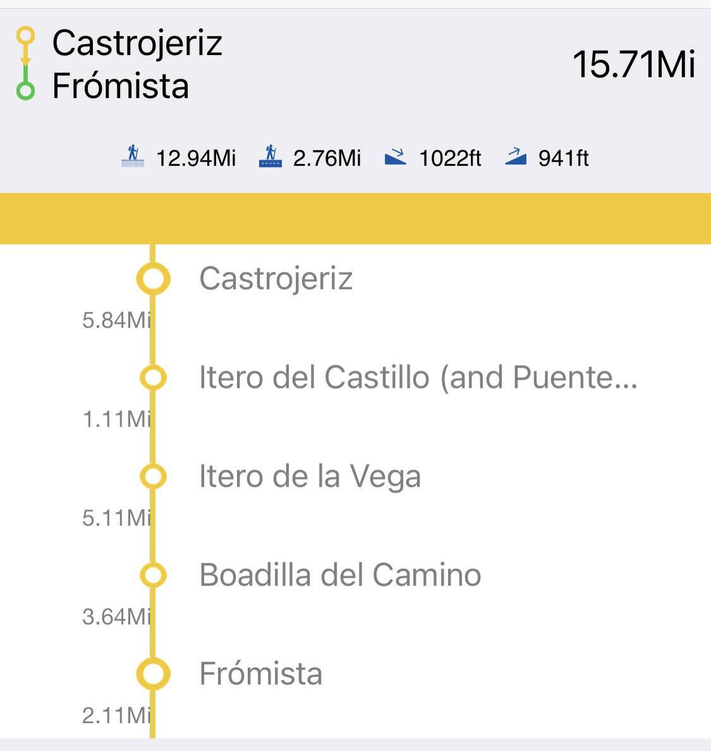Tap the descent slope icon beside 1022ft
711x751 pixels.
click(396, 156)
